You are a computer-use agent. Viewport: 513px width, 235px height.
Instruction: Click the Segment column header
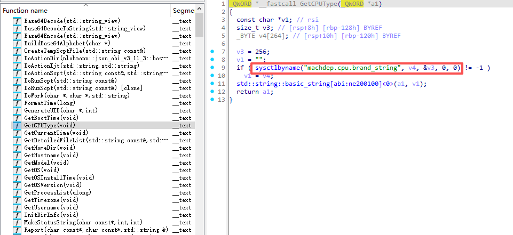(x=184, y=10)
